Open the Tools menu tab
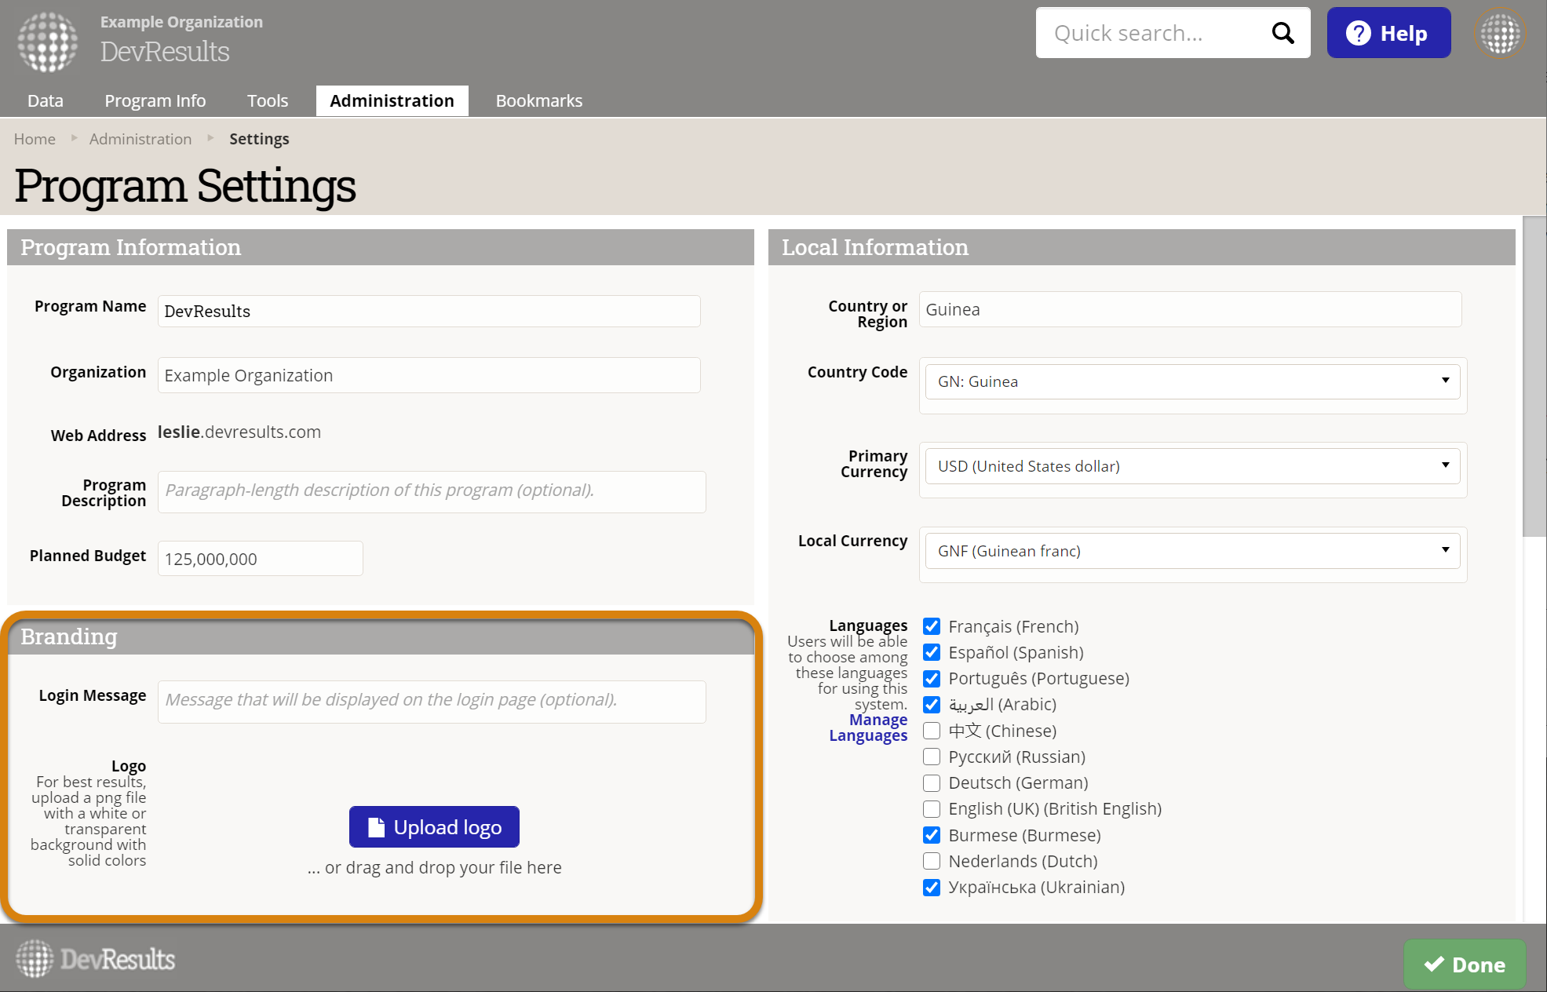 (x=268, y=100)
